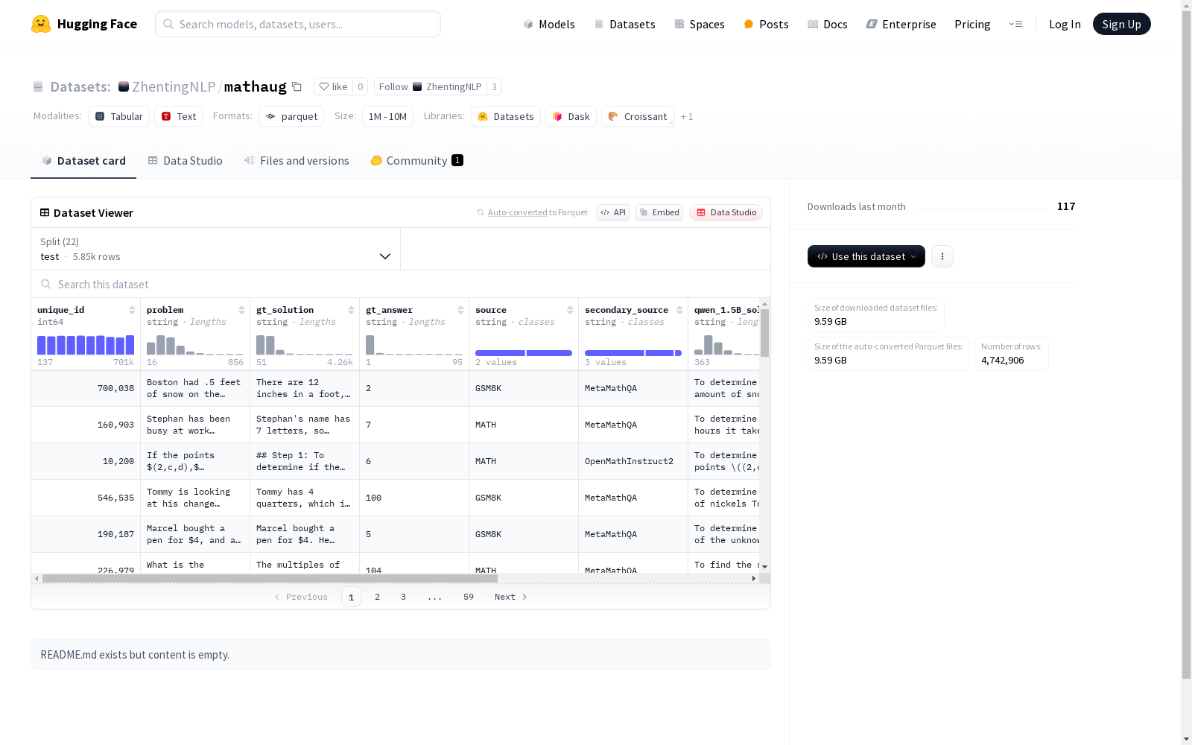The height and width of the screenshot is (745, 1192).
Task: Follow ZhentingNLP with the Follow button
Action: pos(431,86)
